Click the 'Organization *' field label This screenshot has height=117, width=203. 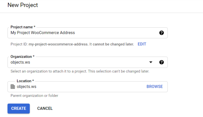tap(22, 57)
